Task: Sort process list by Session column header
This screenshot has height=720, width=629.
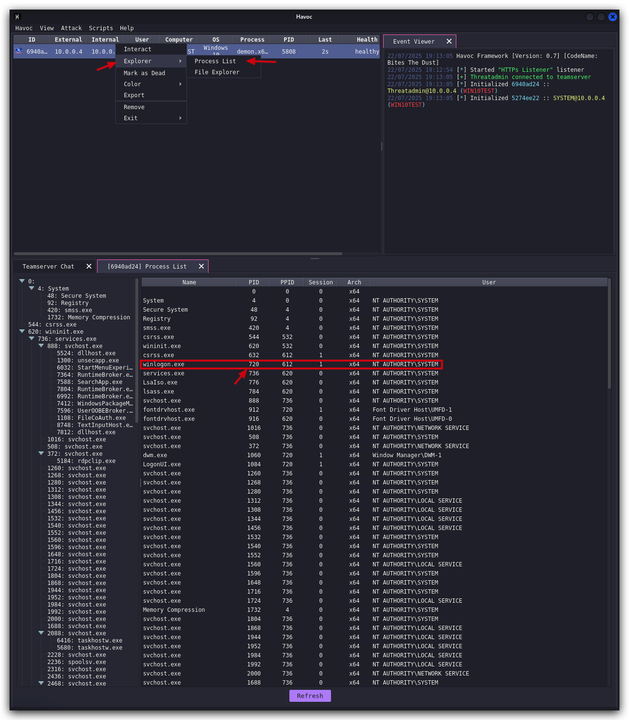Action: [x=320, y=282]
